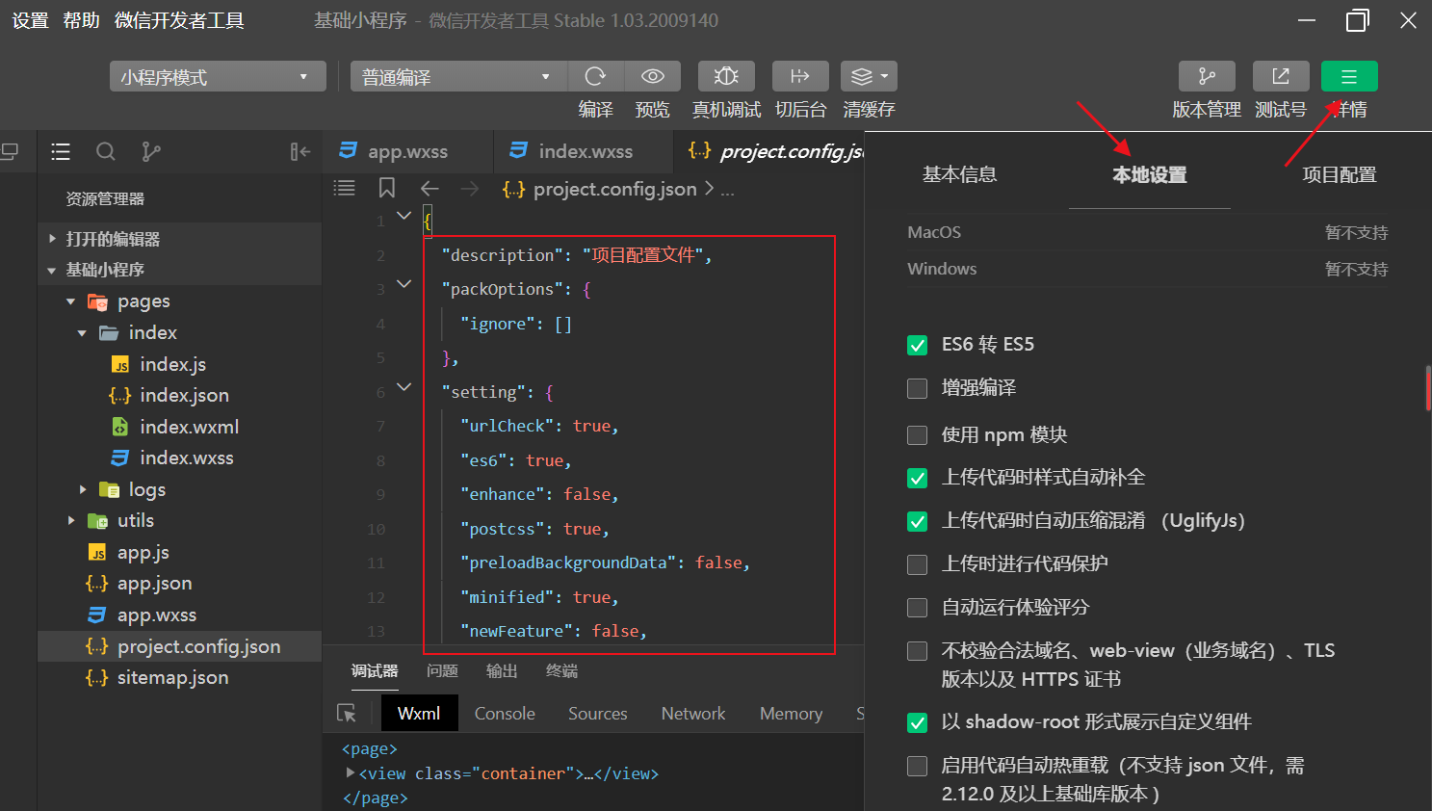Open the Console tab
This screenshot has height=811, width=1432.
click(505, 714)
